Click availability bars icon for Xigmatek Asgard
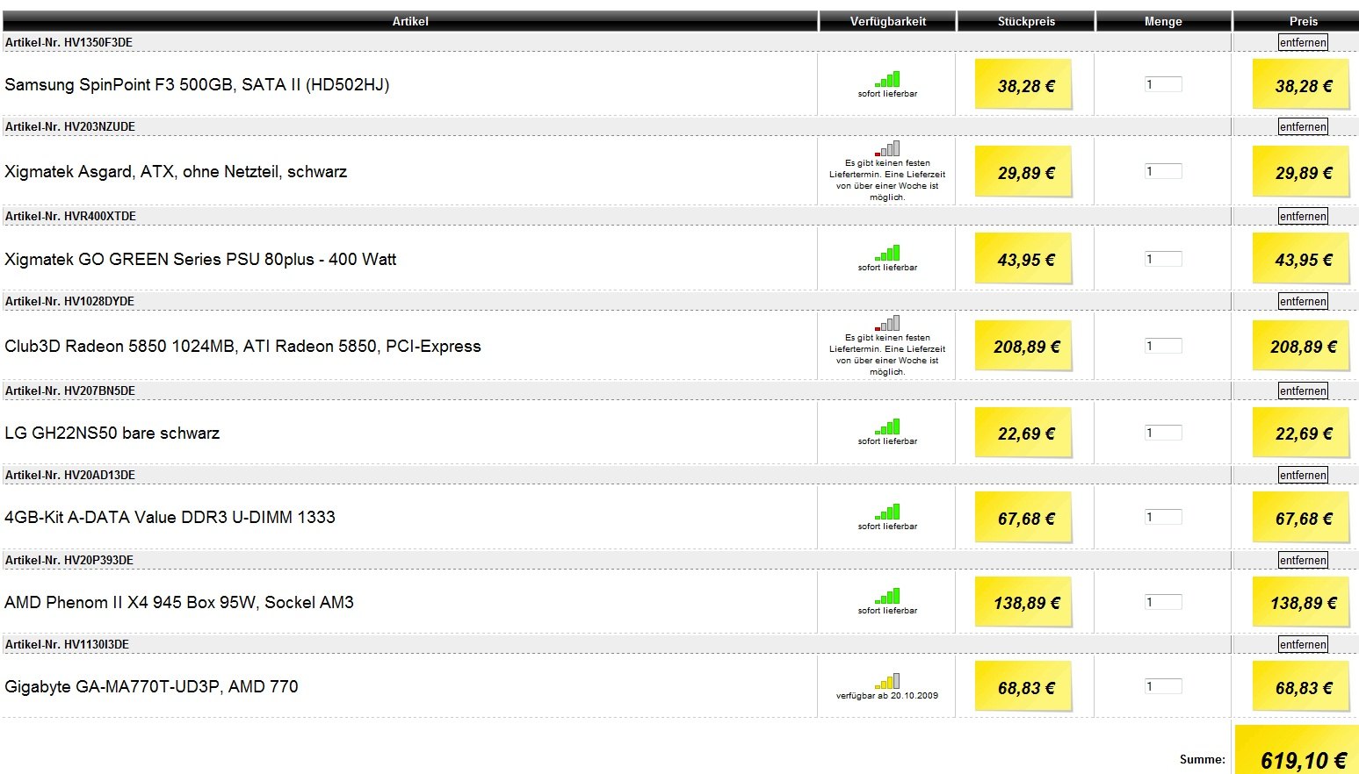Image resolution: width=1359 pixels, height=774 pixels. coord(887,148)
